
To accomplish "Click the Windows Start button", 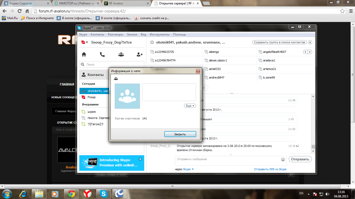I will 7,194.
